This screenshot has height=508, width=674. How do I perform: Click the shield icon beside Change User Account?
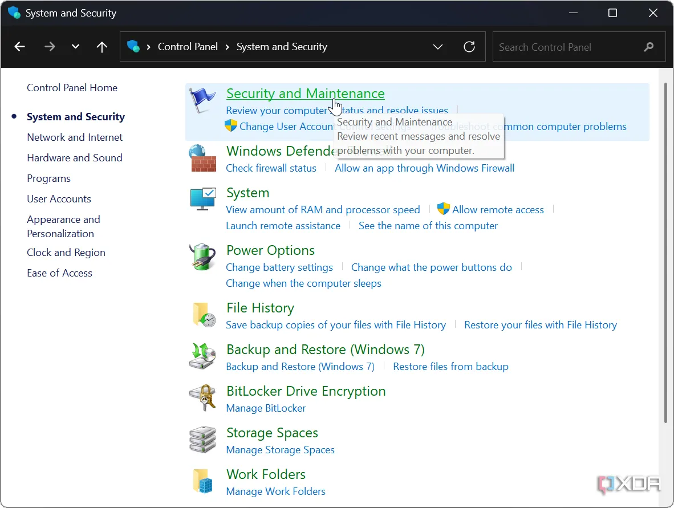tap(231, 126)
